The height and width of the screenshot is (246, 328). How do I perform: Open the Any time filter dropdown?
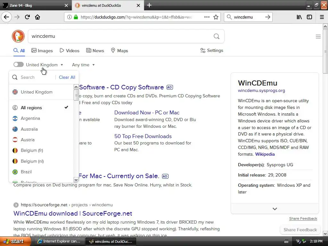coord(83,65)
